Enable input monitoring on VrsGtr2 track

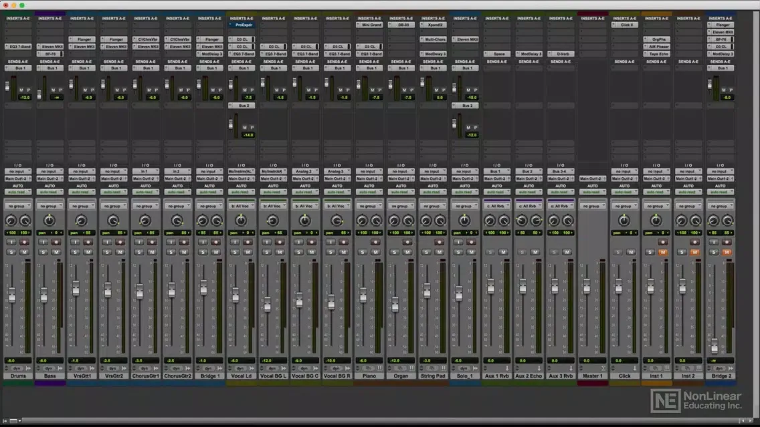click(108, 242)
